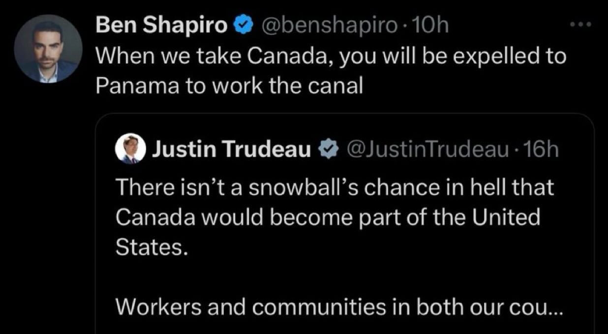Click the 'Canada would become part' line

(x=328, y=217)
